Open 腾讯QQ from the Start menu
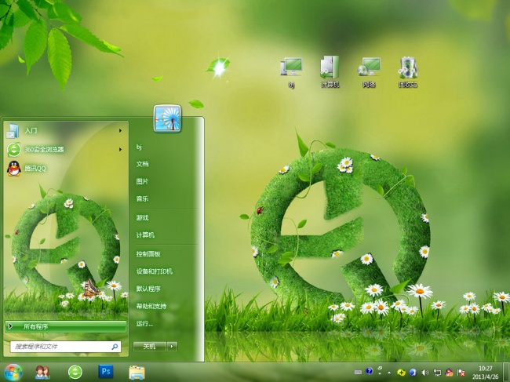The height and width of the screenshot is (382, 510). 35,168
